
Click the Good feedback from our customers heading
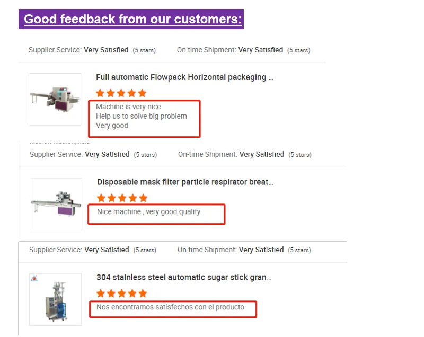coord(132,19)
